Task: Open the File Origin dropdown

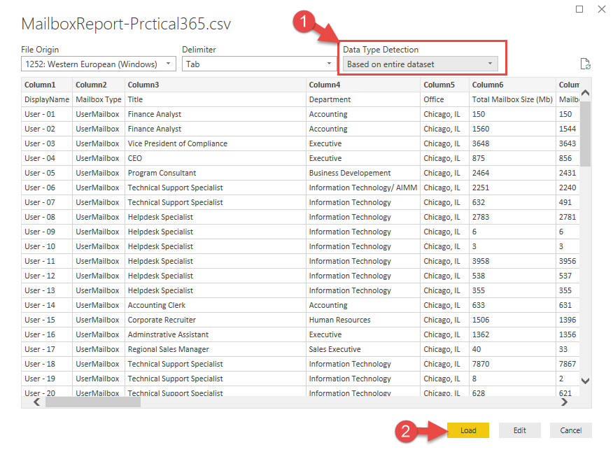Action: click(168, 63)
